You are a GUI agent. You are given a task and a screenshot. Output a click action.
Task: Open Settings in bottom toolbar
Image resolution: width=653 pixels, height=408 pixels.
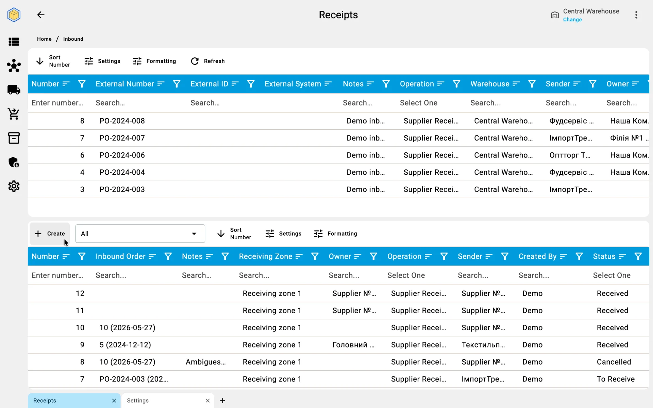coord(283,234)
